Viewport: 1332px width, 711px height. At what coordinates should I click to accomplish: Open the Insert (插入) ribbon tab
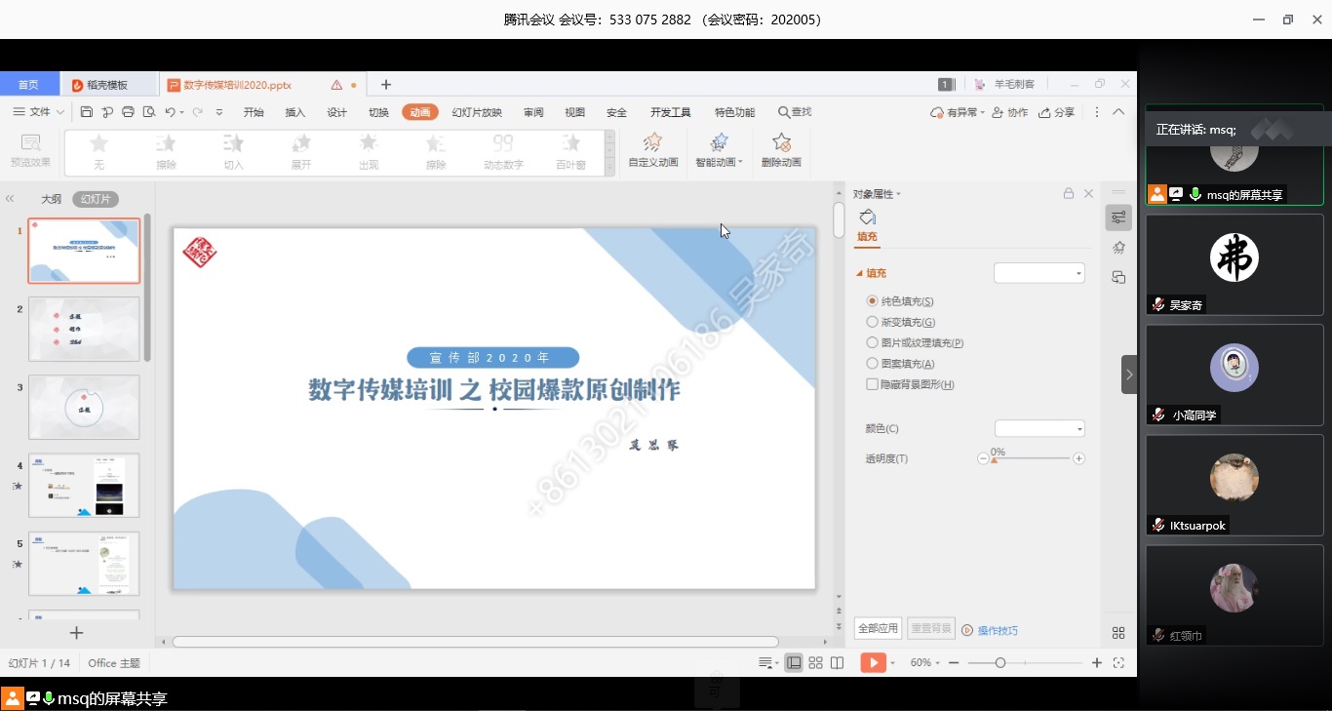pos(294,112)
